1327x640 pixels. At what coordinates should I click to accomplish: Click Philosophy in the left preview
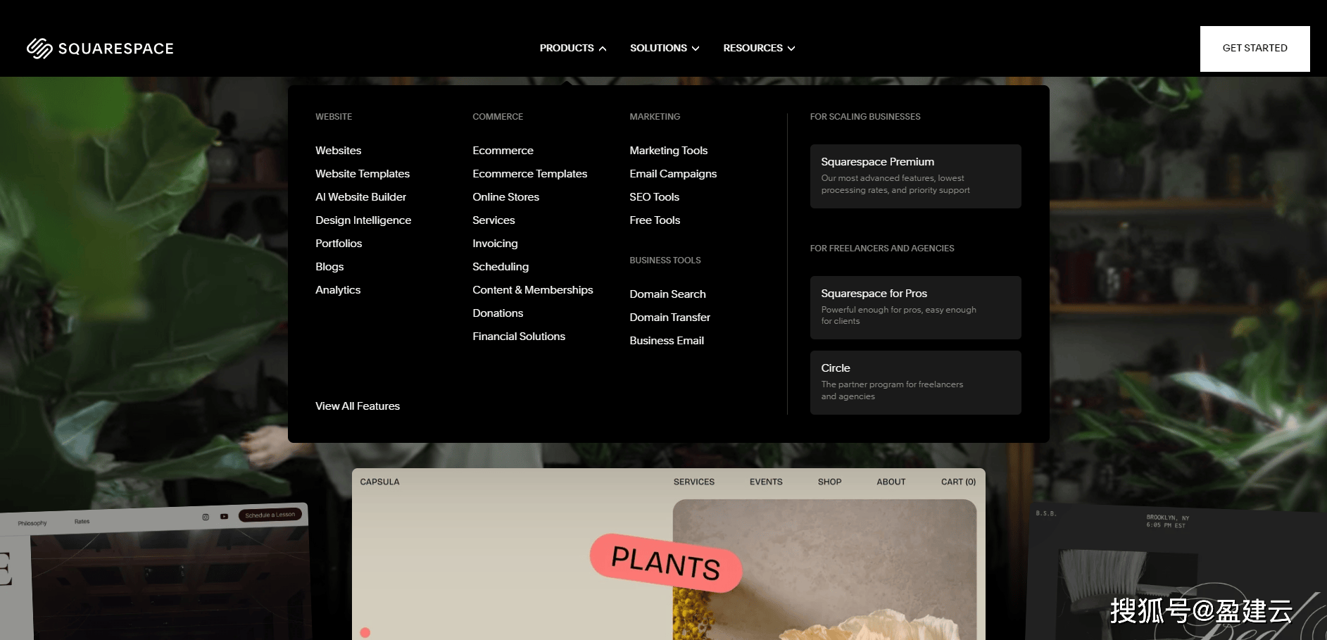coord(32,523)
